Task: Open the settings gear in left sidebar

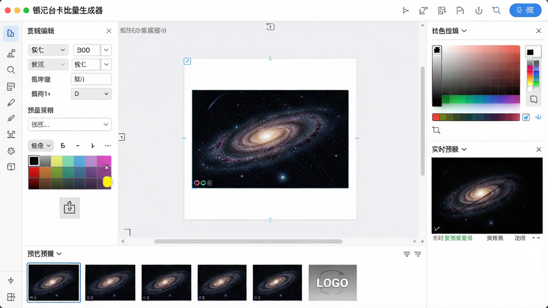Action: coord(11,151)
